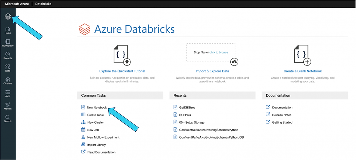
Task: Click the SCEPoC notebook icon
Action: [175, 115]
